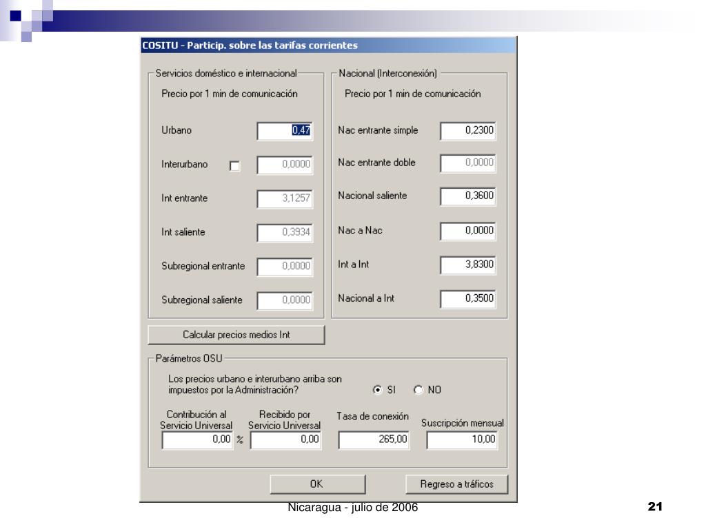Click the Suscripción mensual label
Screen dimensions: 706x529
point(463,424)
